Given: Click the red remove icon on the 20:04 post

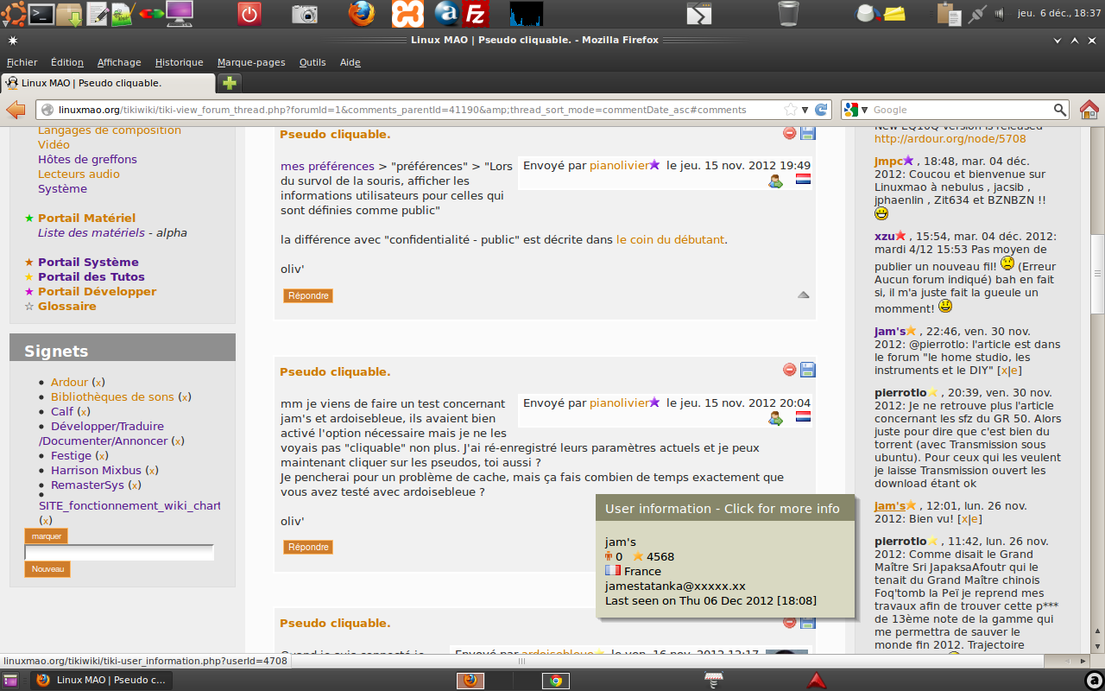Looking at the screenshot, I should click(x=789, y=370).
